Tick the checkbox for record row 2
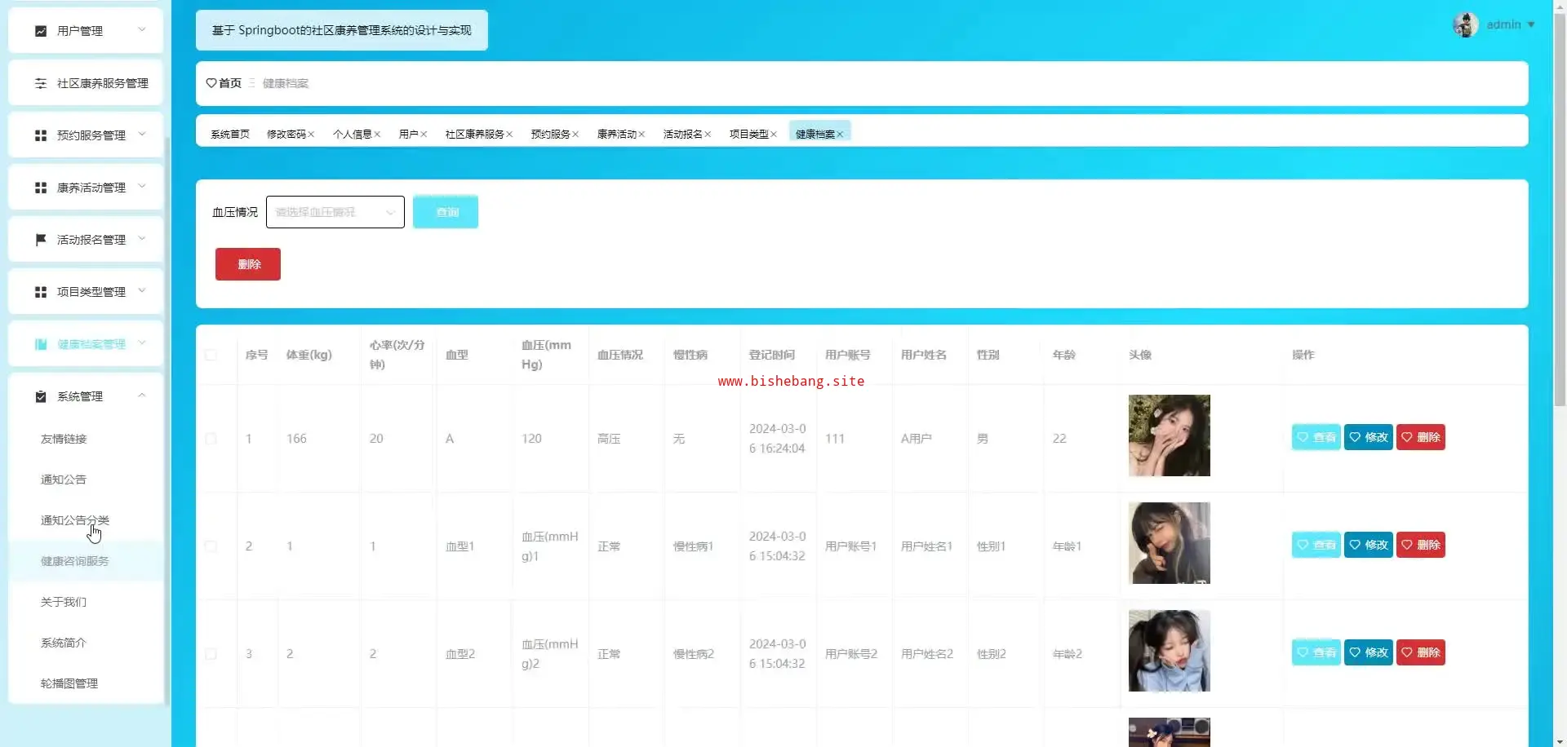Image resolution: width=1567 pixels, height=747 pixels. coord(211,546)
